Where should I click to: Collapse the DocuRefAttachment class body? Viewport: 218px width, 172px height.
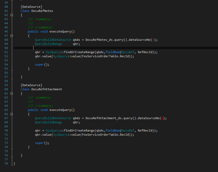click(x=12, y=93)
